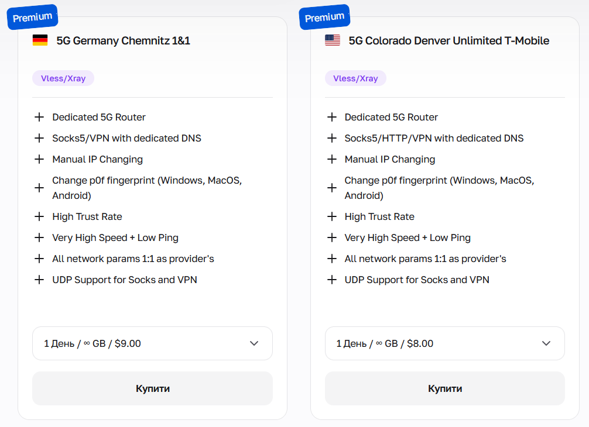Click the German flag icon
Image resolution: width=589 pixels, height=427 pixels.
coord(40,40)
